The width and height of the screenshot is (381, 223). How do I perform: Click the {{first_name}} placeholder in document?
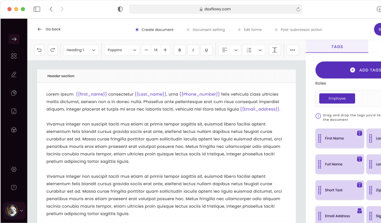tap(91, 94)
